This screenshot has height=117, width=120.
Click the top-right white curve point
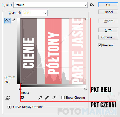click(85, 19)
